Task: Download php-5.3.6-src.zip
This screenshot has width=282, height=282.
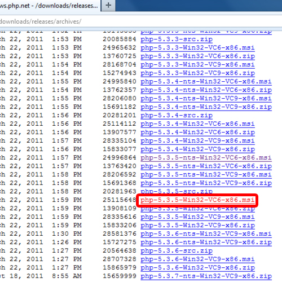Action: tap(177, 250)
